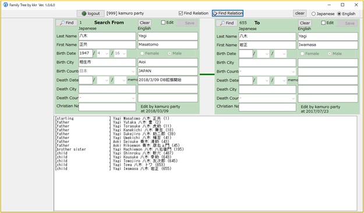Click the Family Tree app icon in title bar
This screenshot has height=213, width=364.
[5, 5]
